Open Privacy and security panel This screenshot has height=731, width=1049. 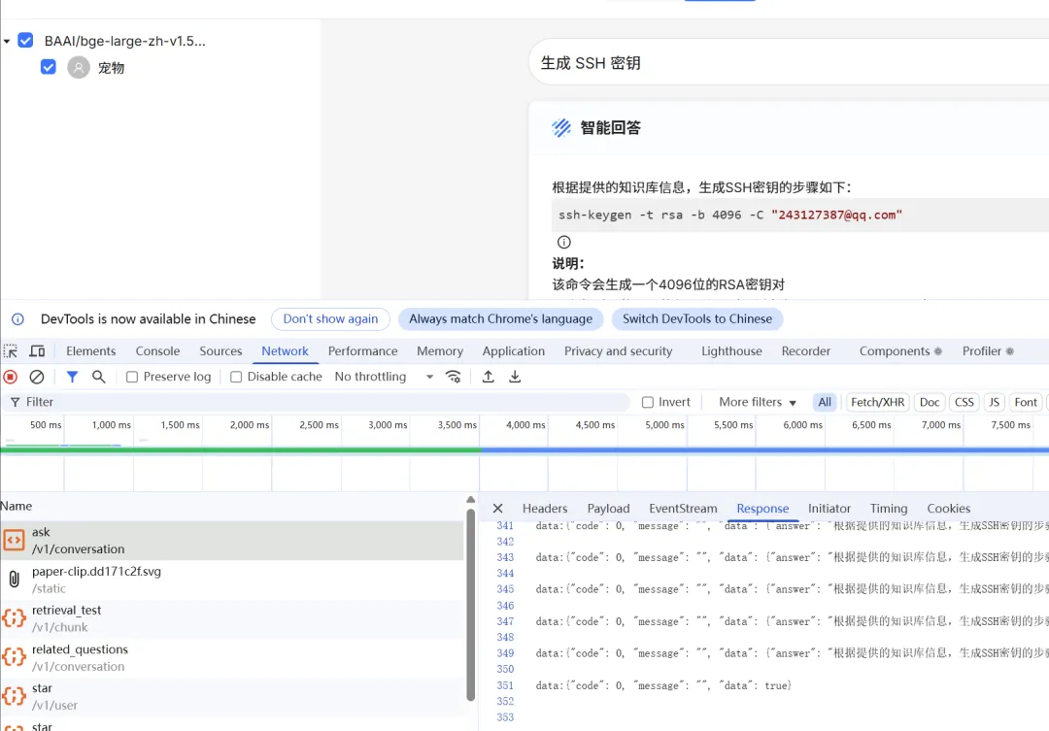[618, 351]
